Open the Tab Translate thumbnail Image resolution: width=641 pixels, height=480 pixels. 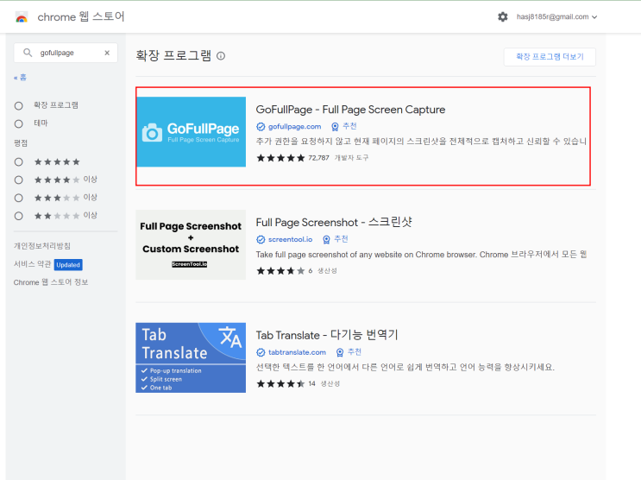click(x=191, y=357)
